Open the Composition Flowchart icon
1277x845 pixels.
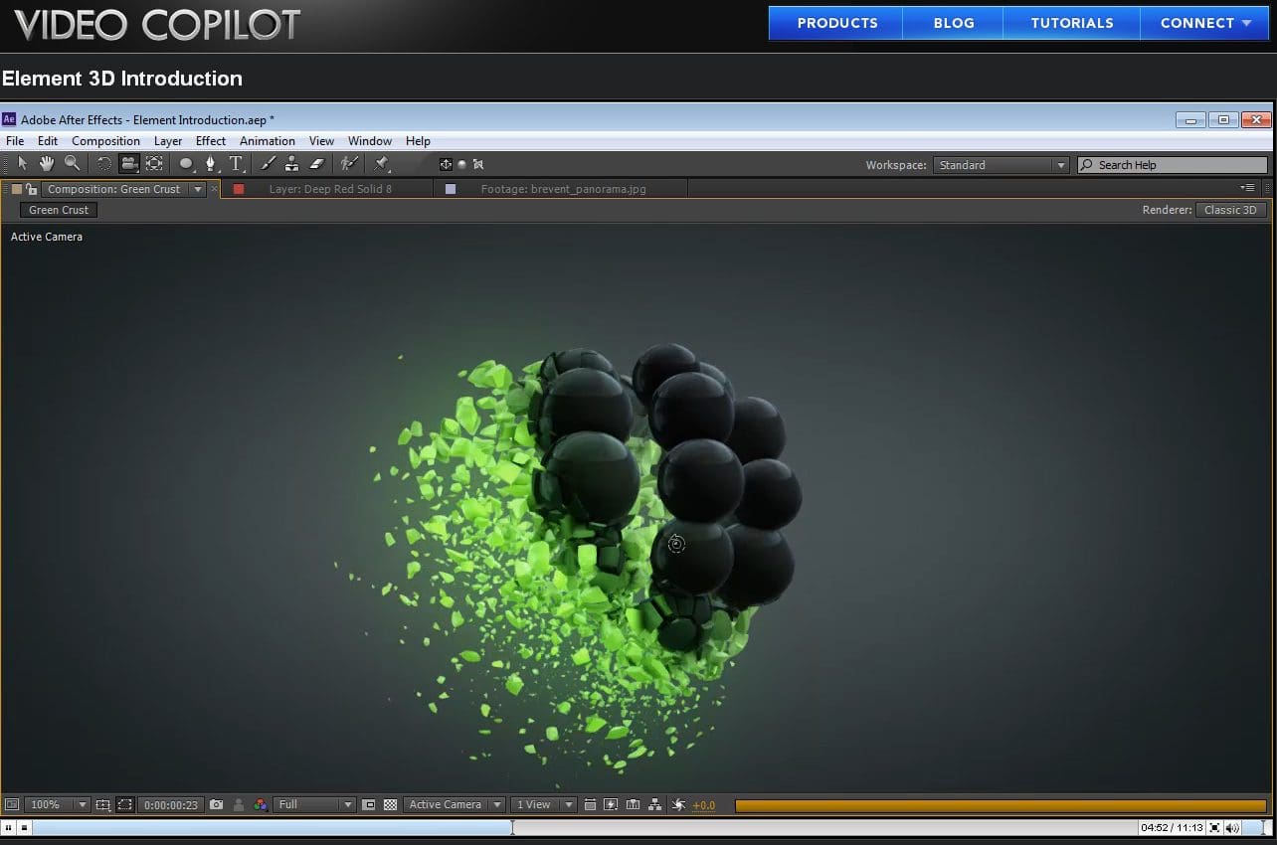[654, 804]
